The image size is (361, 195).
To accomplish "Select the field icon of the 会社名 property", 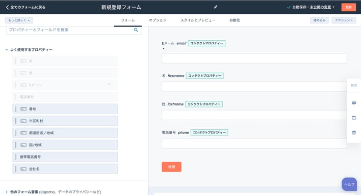I will pyautogui.click(x=23, y=169).
